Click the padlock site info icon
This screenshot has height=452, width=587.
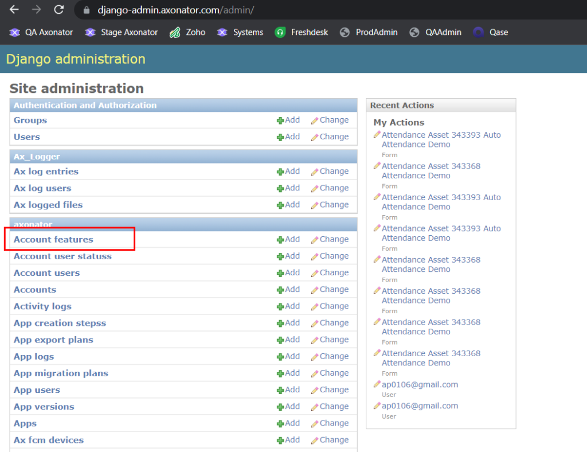tap(87, 10)
